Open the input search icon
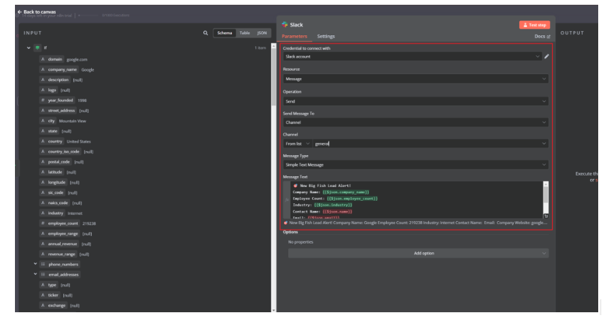The width and height of the screenshot is (605, 317). tap(206, 33)
